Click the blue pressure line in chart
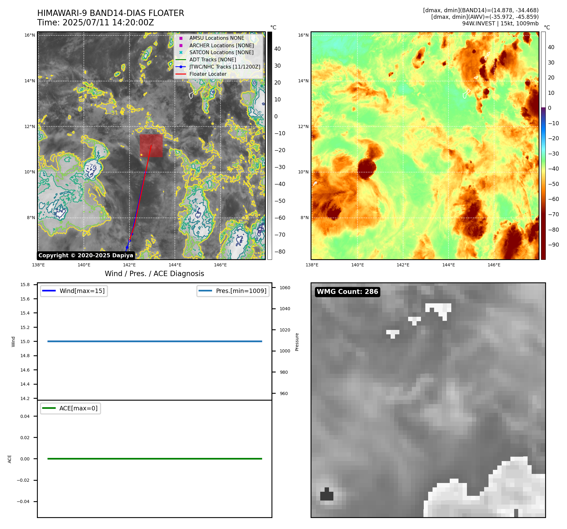567x529 pixels. [154, 342]
